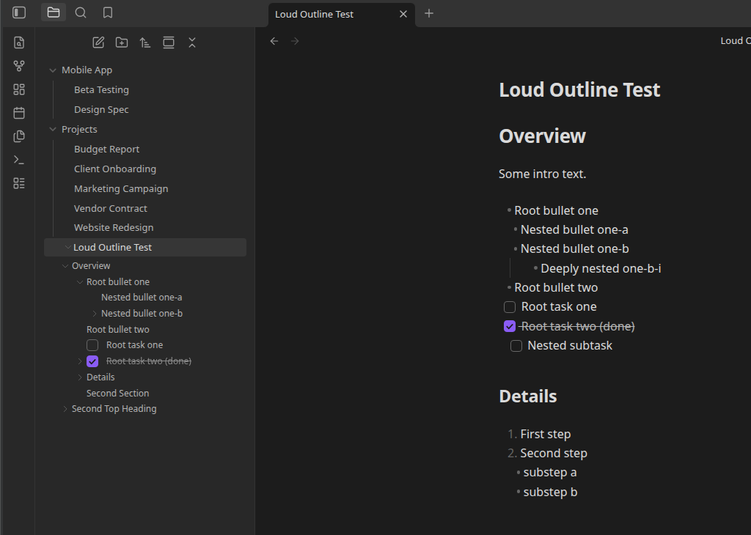The image size is (751, 535).
Task: Navigate back in note history
Action: [x=274, y=41]
